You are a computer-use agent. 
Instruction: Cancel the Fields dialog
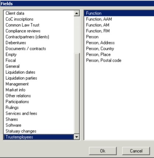pyautogui.click(x=136, y=151)
